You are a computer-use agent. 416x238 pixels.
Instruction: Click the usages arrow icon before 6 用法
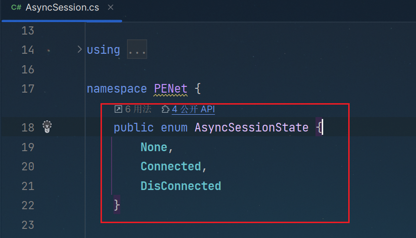pos(118,109)
